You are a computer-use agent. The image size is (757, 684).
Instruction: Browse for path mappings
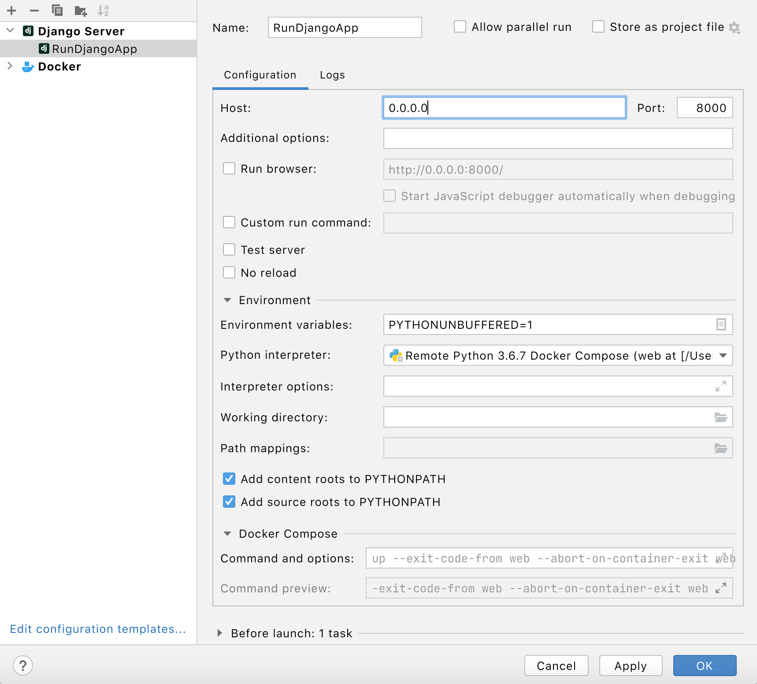click(x=721, y=448)
